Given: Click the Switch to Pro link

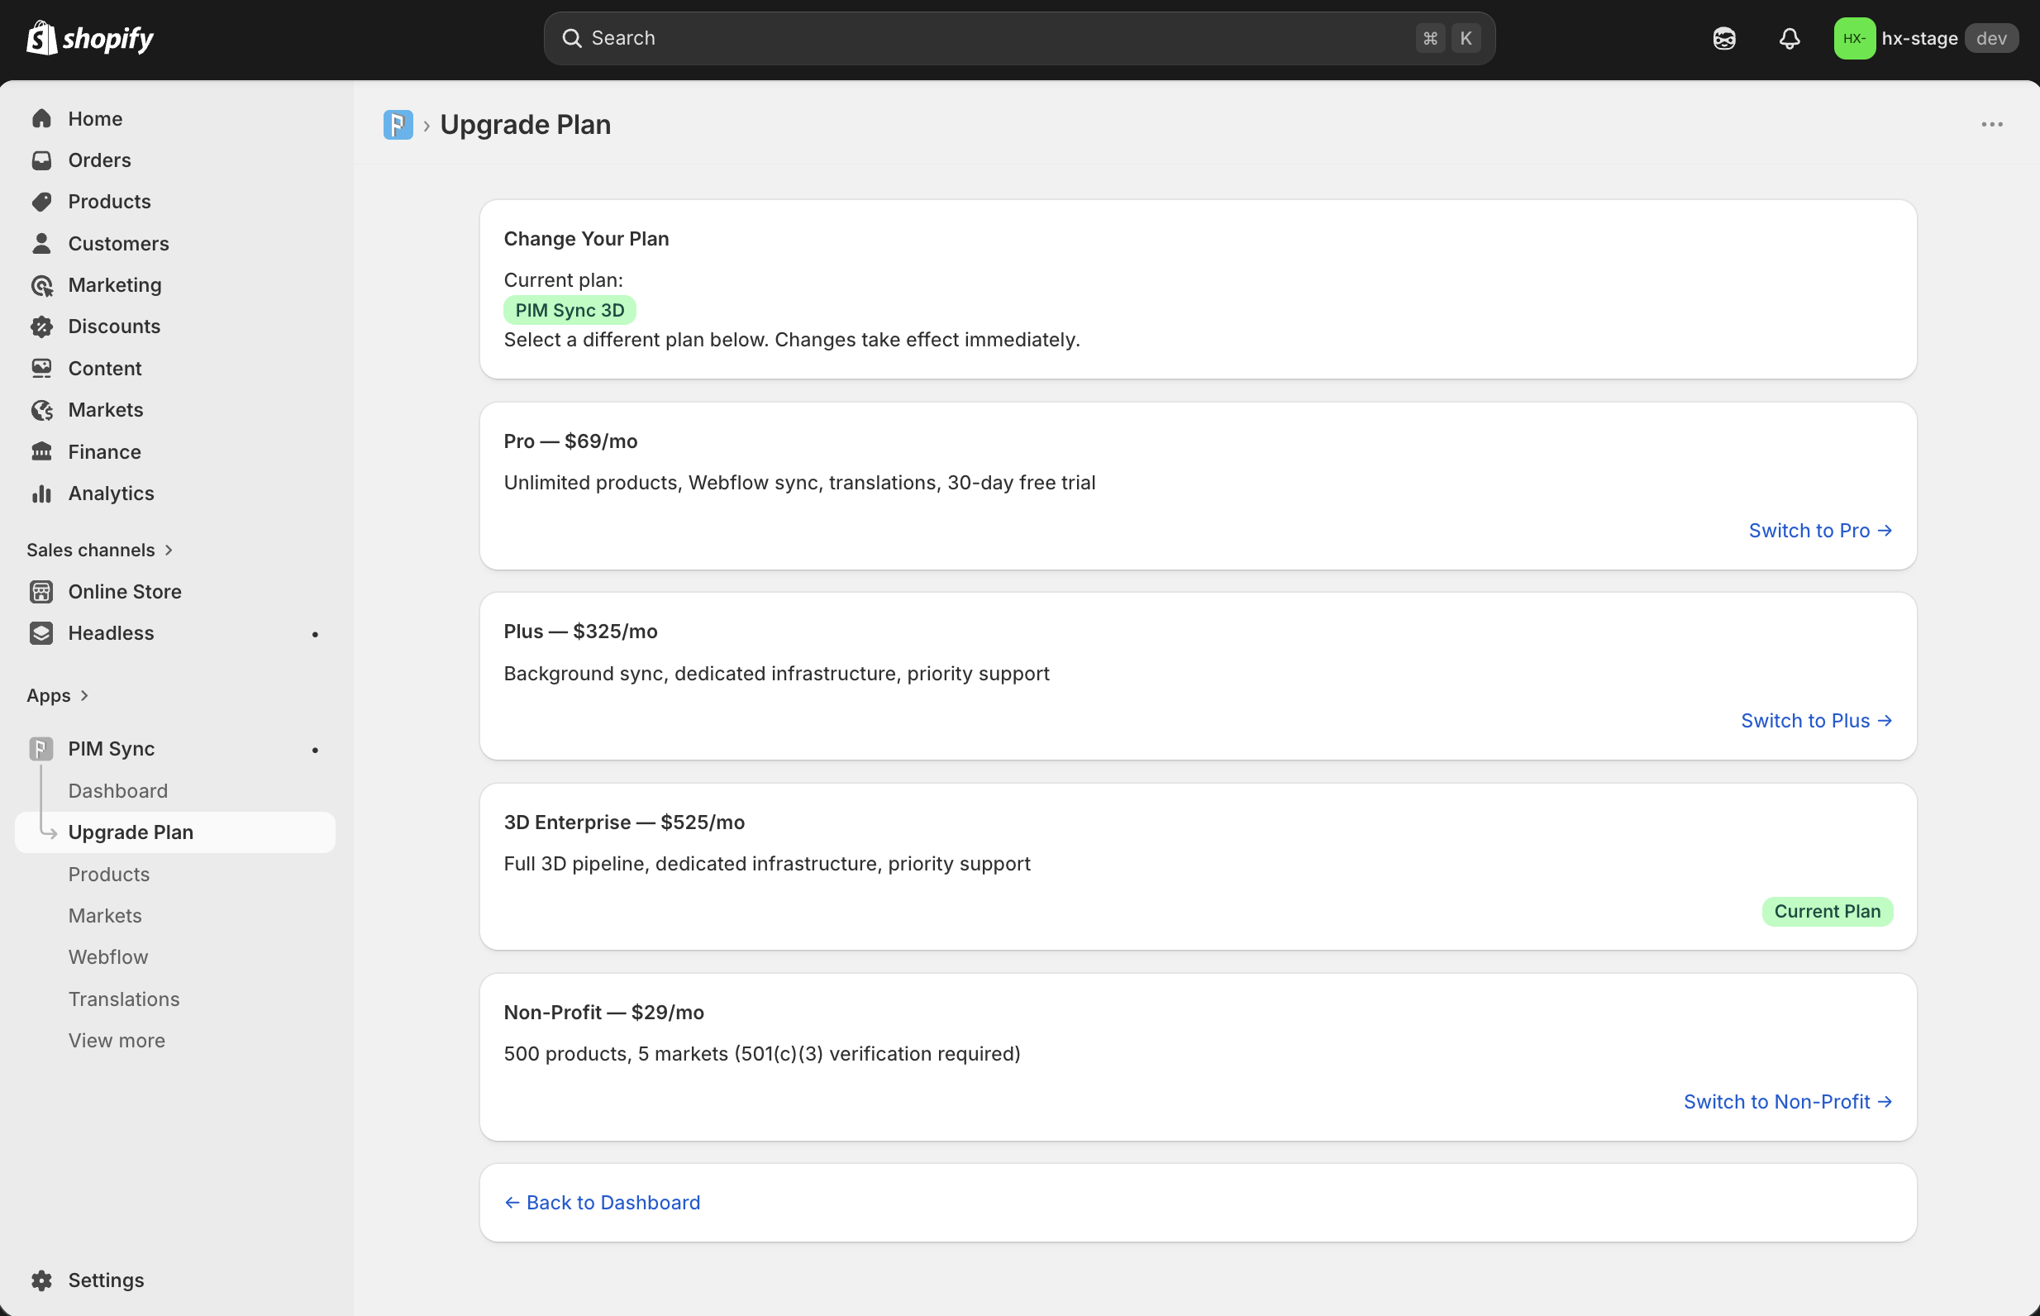Looking at the screenshot, I should [x=1820, y=531].
